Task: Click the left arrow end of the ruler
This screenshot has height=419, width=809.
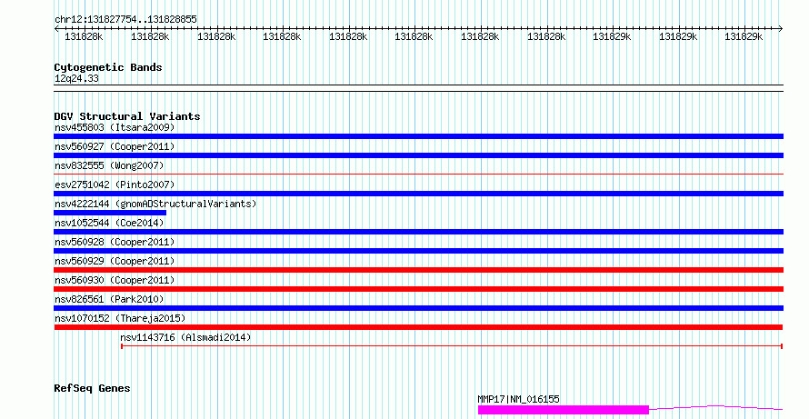Action: pyautogui.click(x=57, y=29)
